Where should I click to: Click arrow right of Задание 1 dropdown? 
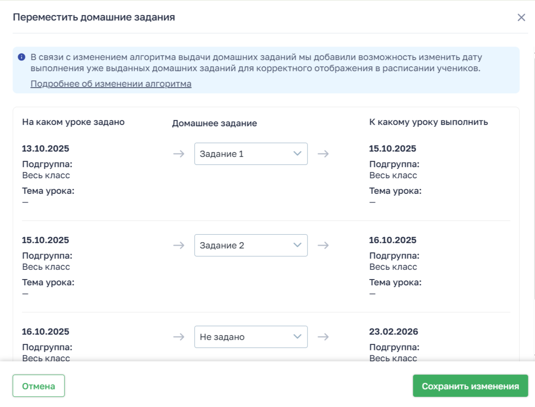pyautogui.click(x=323, y=154)
